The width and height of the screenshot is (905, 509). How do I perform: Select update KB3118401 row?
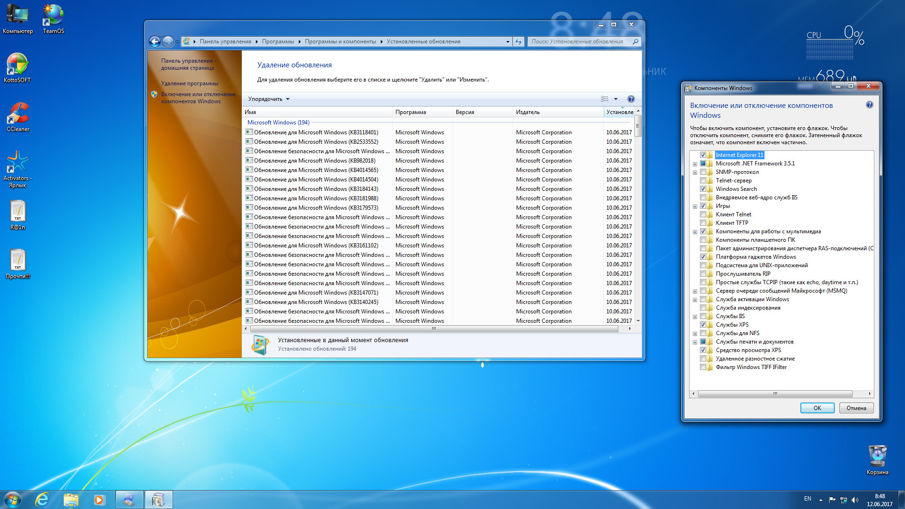pos(439,132)
